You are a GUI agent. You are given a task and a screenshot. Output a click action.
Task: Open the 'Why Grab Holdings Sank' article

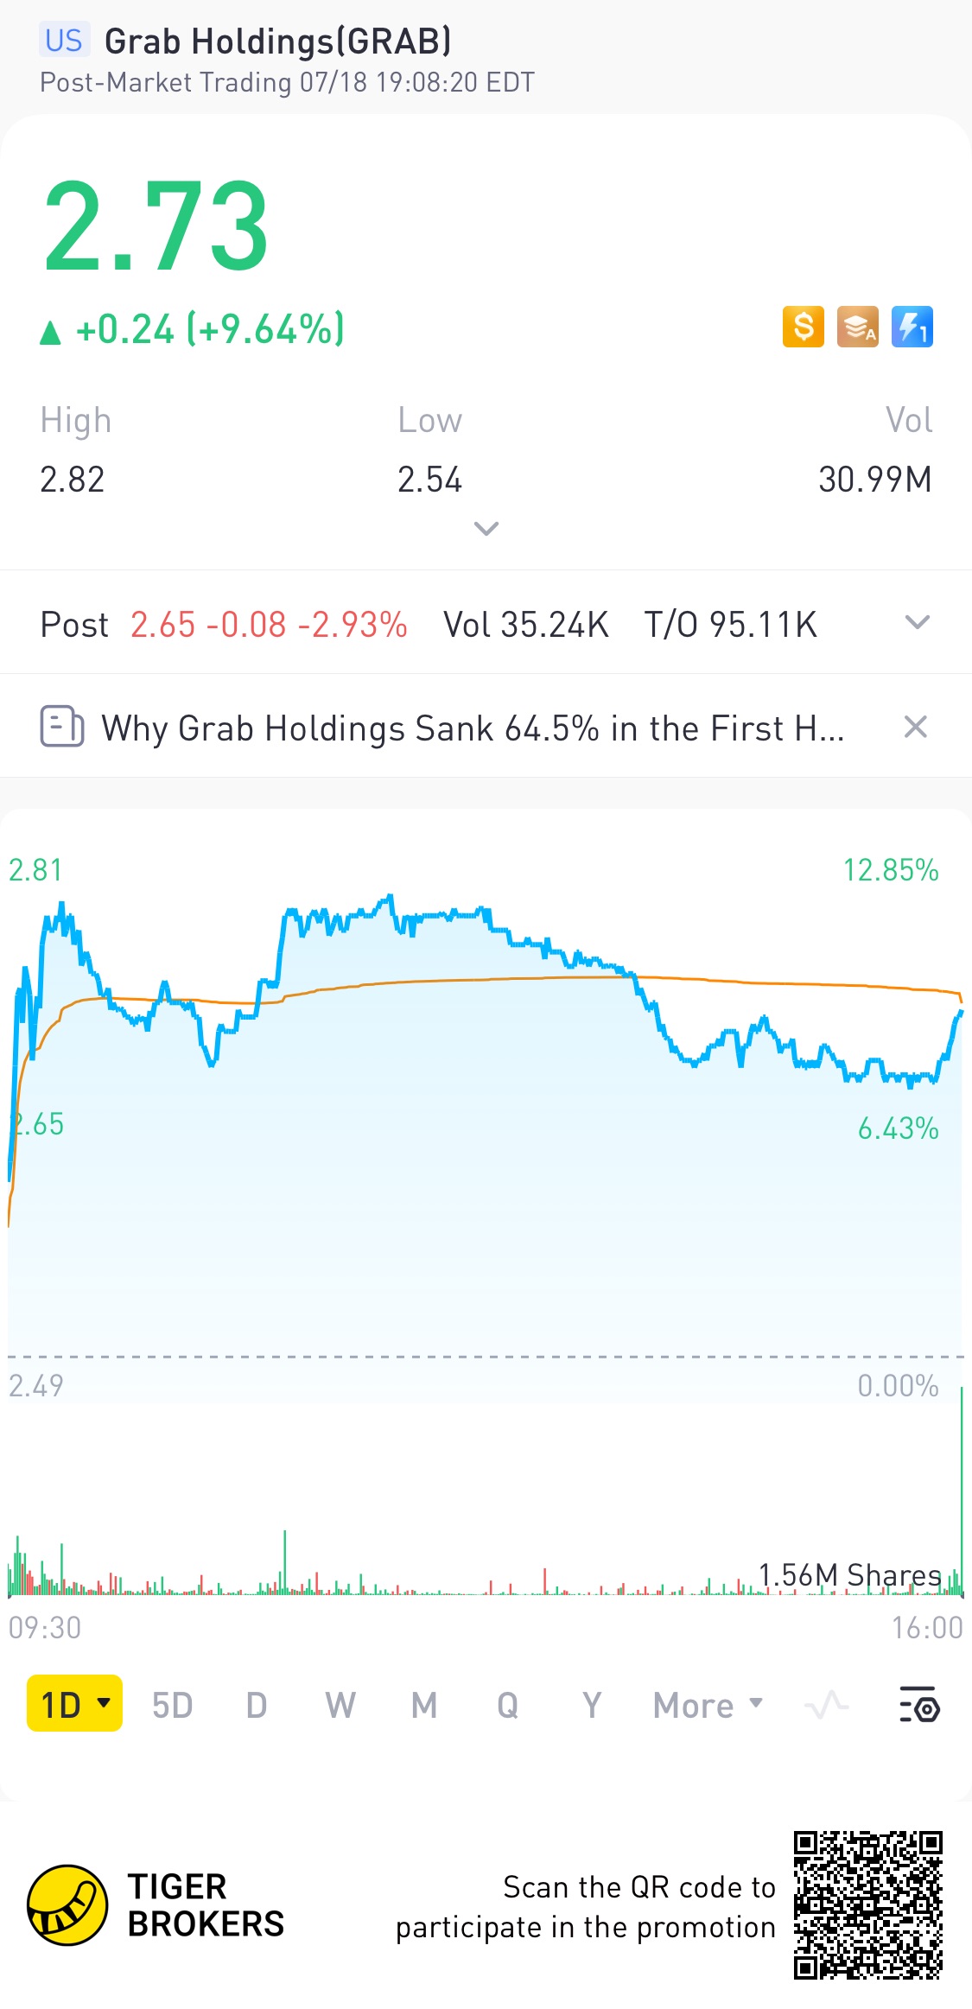[x=472, y=728]
